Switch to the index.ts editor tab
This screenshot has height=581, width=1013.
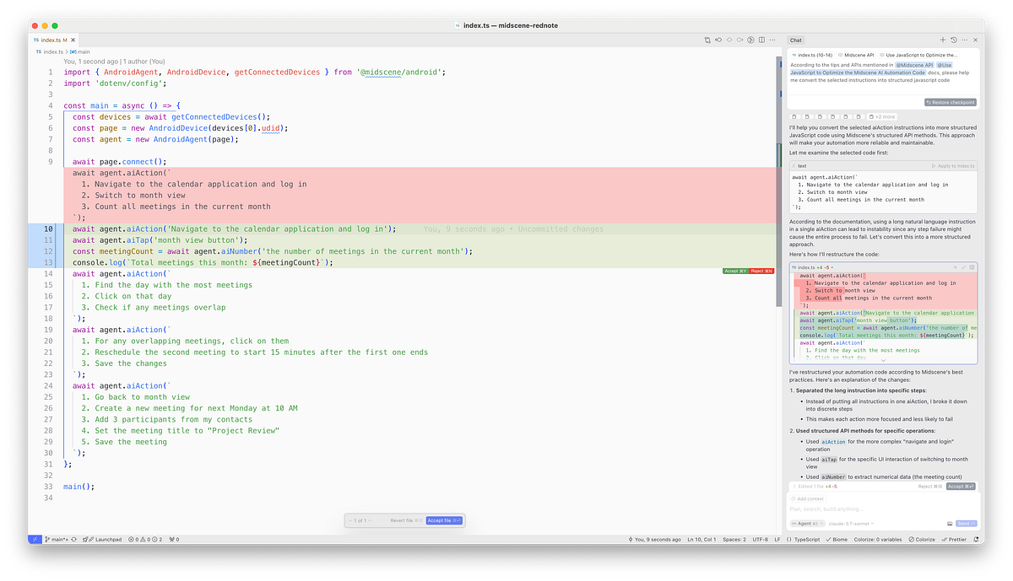pos(52,39)
